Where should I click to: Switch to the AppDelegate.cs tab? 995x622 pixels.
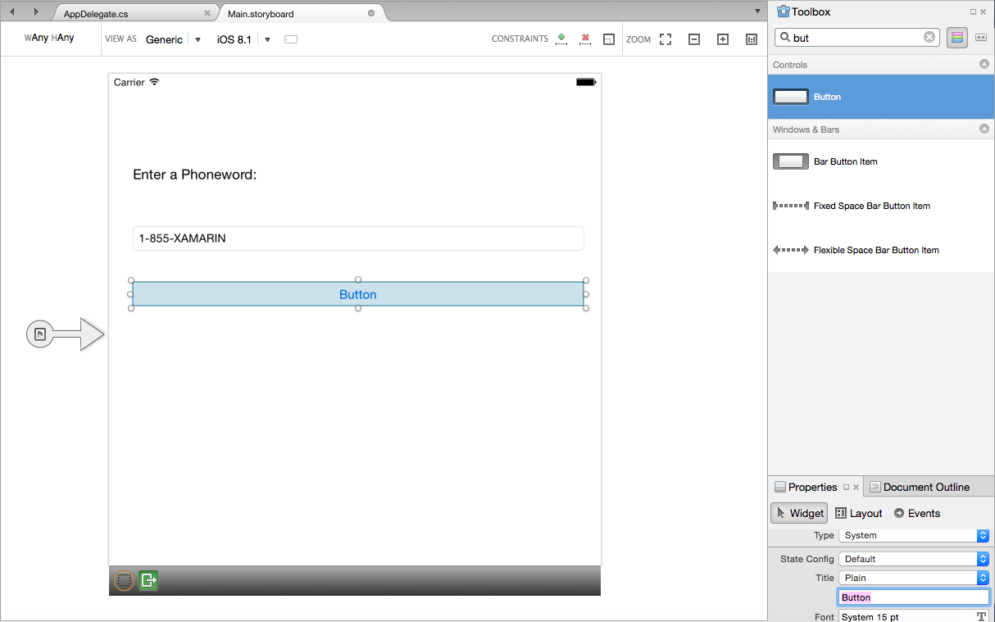pos(96,14)
